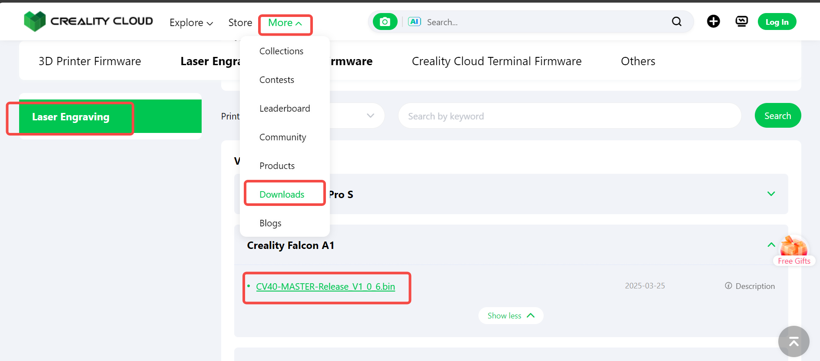This screenshot has height=361, width=820.
Task: Collapse the More menu
Action: pos(285,23)
